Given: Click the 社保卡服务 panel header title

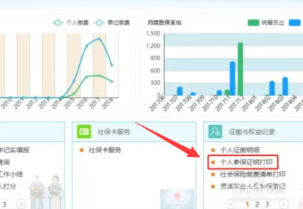Looking at the screenshot, I should tap(114, 132).
